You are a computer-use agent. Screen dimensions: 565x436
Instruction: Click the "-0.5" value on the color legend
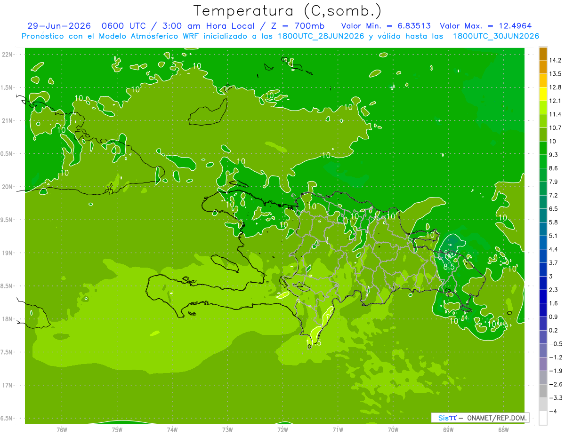[555, 344]
